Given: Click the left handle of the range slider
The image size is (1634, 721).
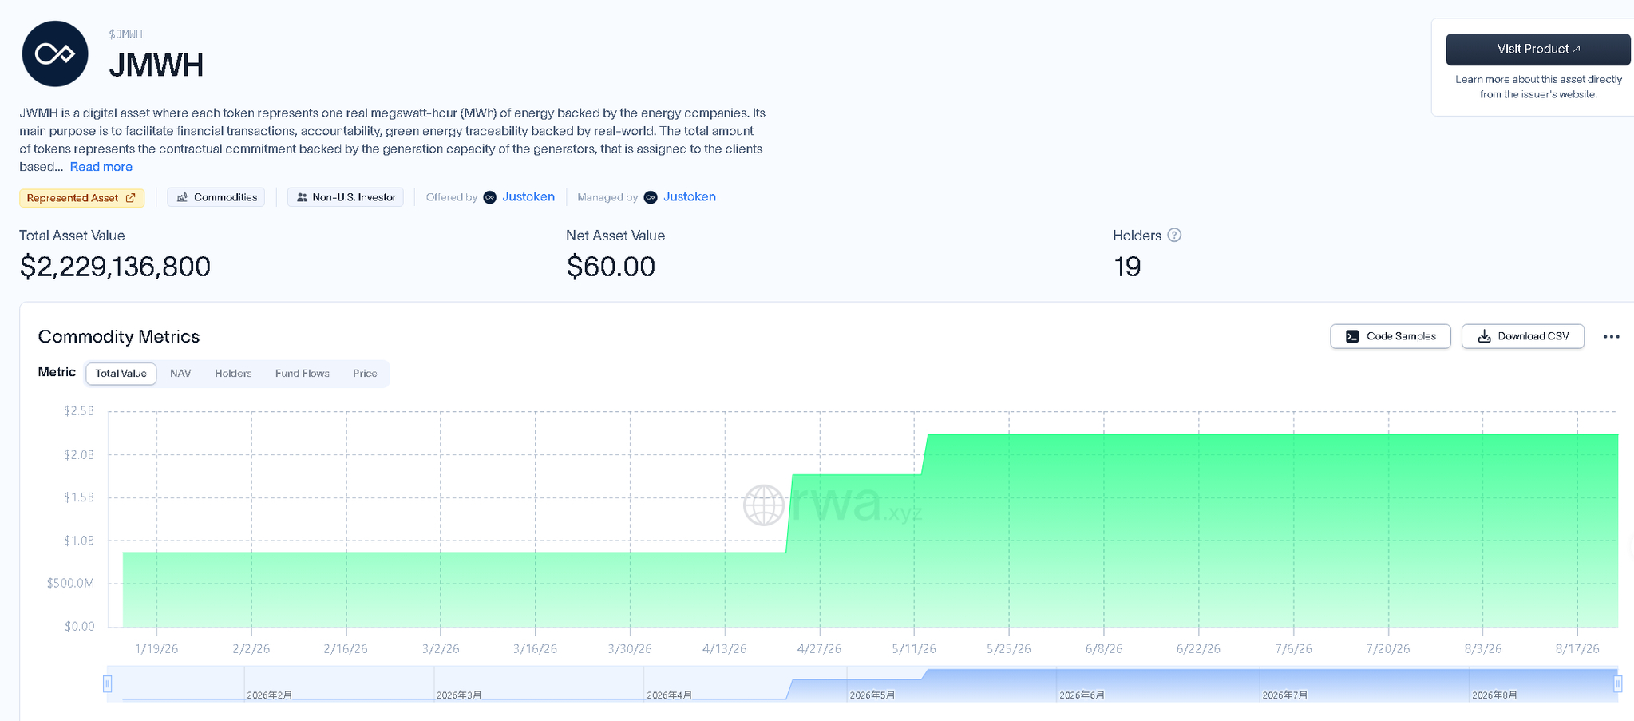Looking at the screenshot, I should [x=107, y=684].
